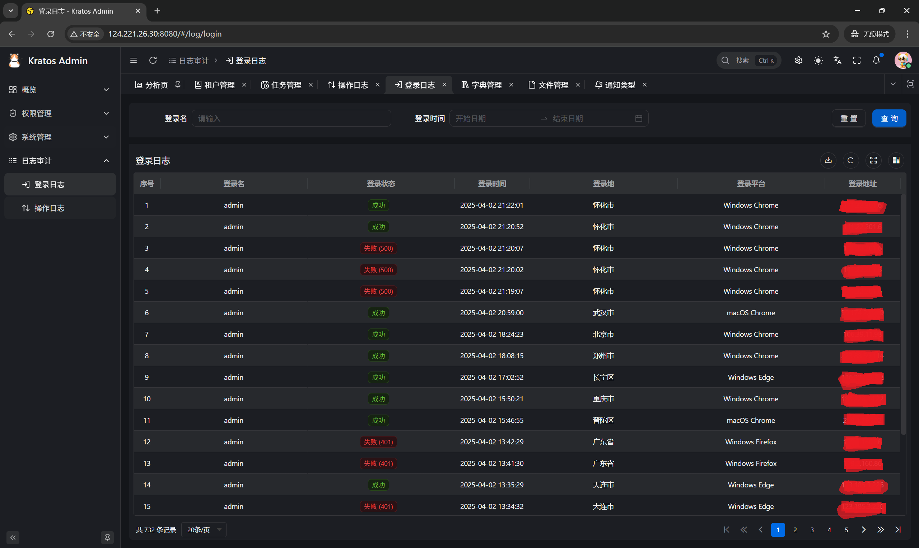The image size is (919, 548).
Task: Open preferences gear icon in header
Action: tap(798, 61)
